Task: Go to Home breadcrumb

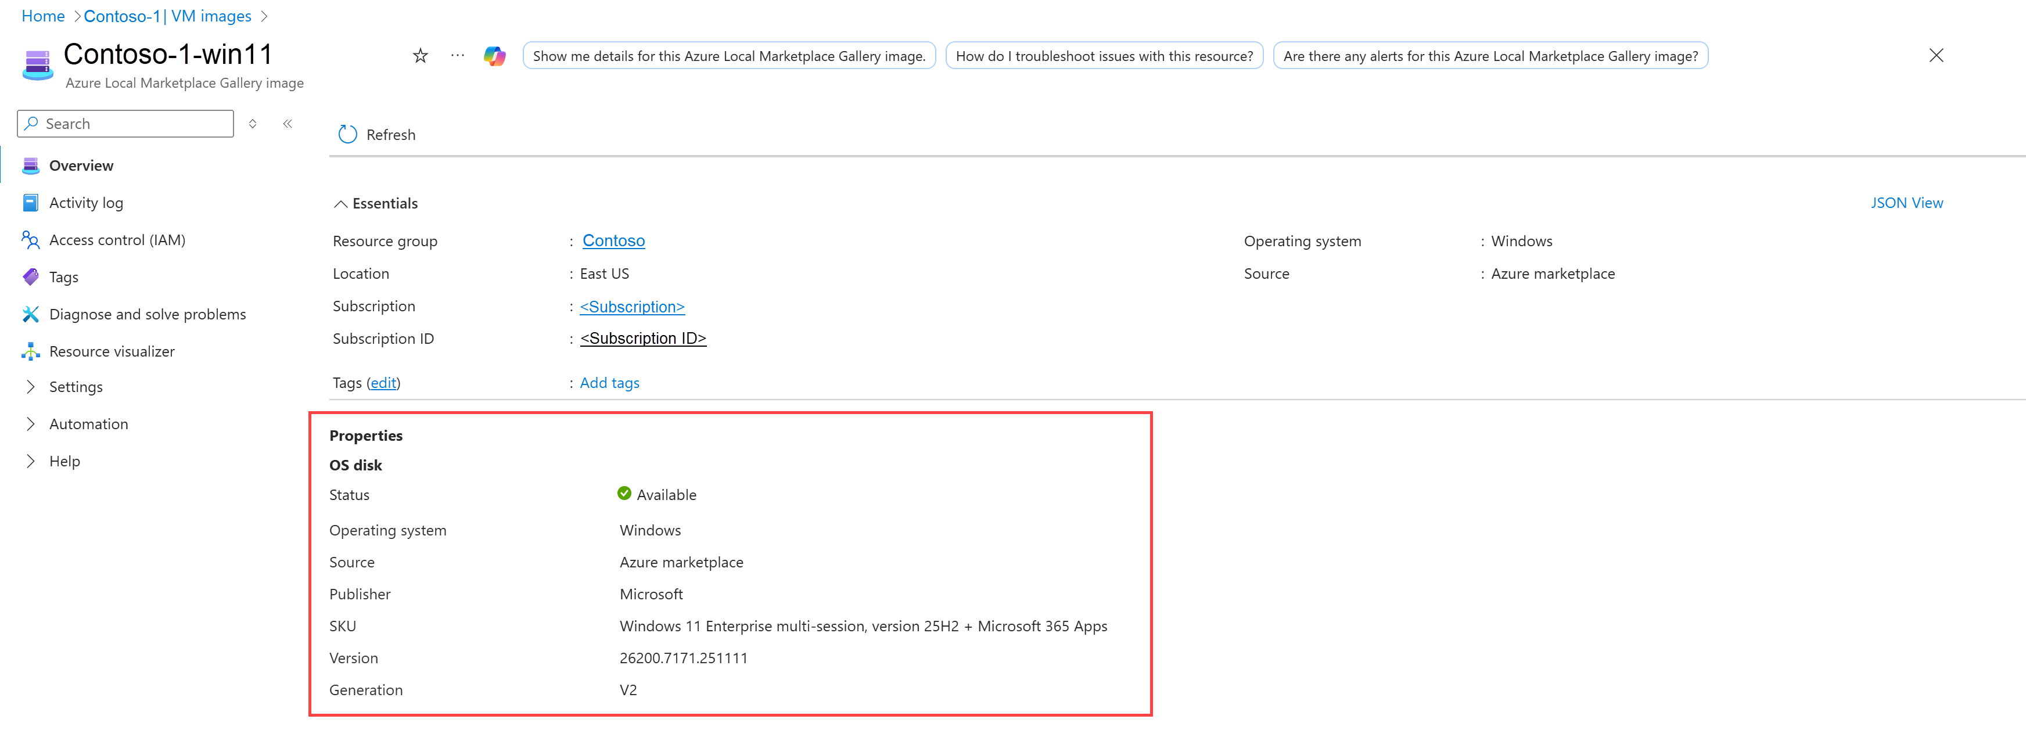Action: [43, 16]
